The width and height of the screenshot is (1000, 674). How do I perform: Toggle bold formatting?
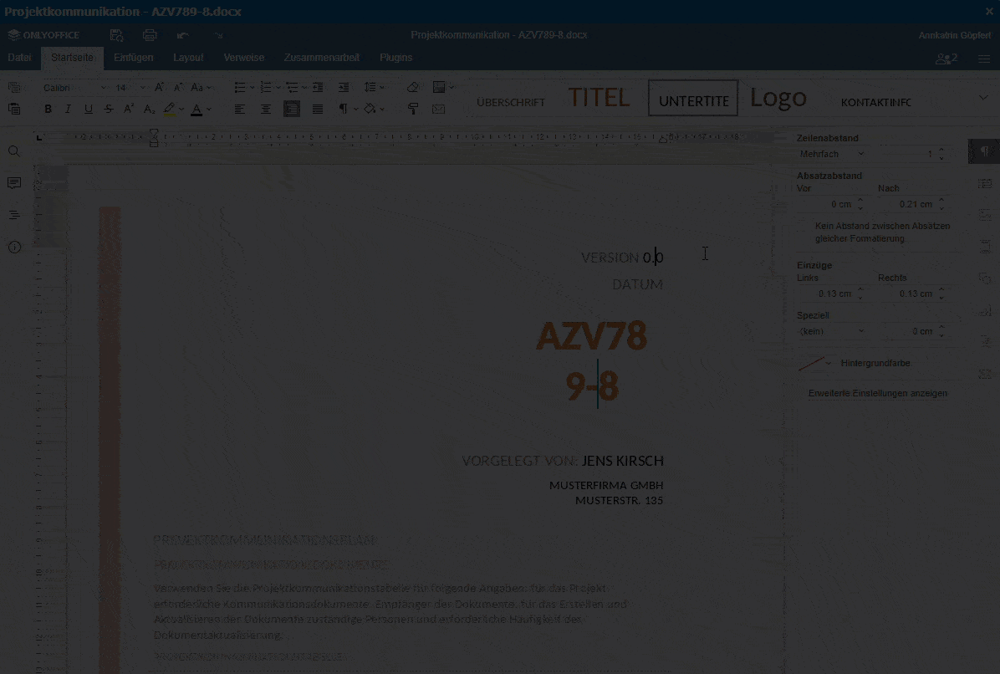[48, 110]
